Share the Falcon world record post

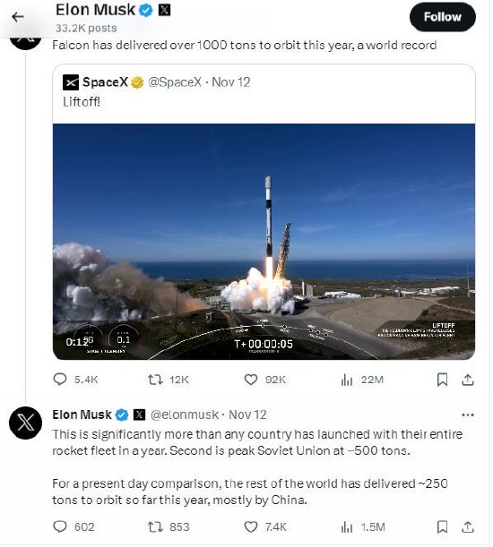tap(468, 380)
